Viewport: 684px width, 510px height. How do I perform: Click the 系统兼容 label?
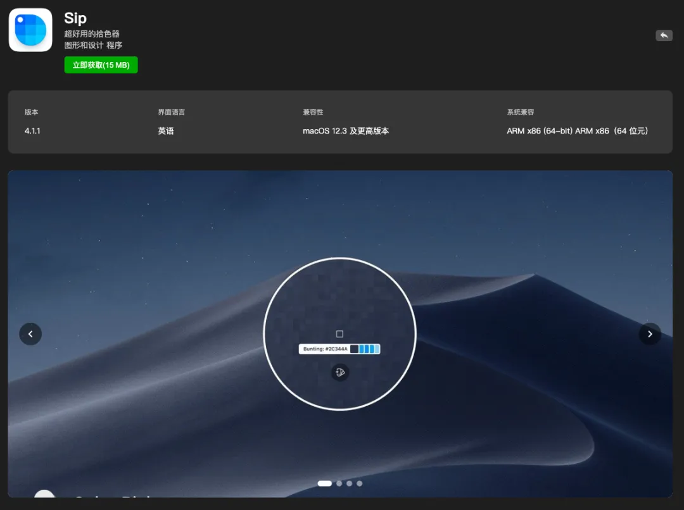[521, 112]
